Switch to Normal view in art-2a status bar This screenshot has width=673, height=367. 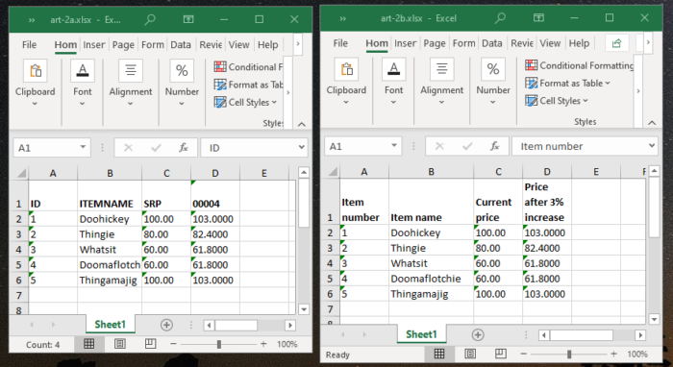[88, 344]
